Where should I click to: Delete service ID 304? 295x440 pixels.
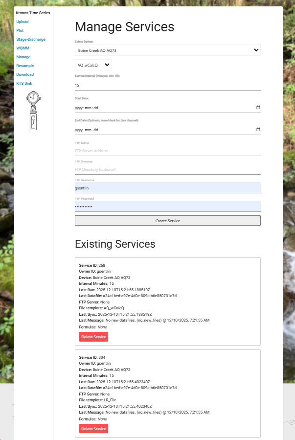93,429
